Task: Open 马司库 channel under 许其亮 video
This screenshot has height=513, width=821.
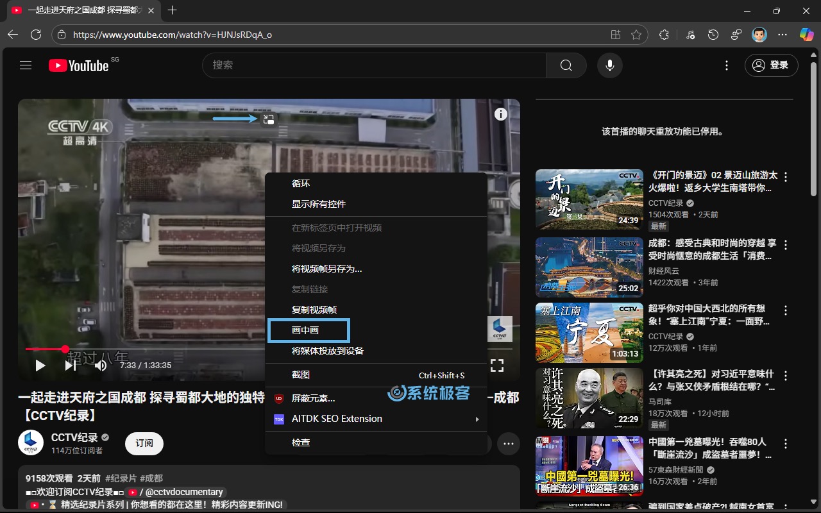Action: (660, 401)
